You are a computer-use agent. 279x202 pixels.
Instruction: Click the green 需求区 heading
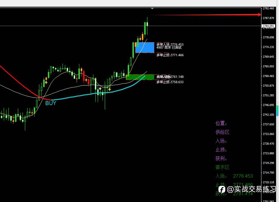[222, 167]
